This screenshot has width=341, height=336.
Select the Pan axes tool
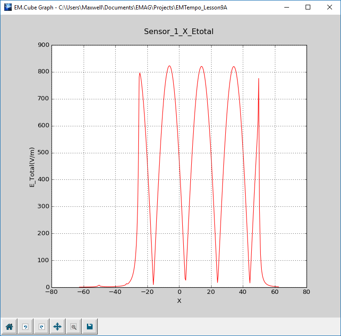(57, 327)
